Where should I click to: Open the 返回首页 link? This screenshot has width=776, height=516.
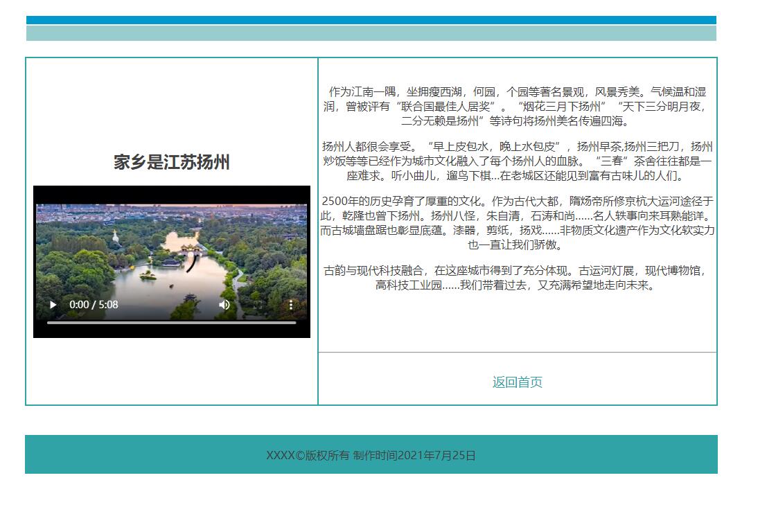[x=517, y=382]
